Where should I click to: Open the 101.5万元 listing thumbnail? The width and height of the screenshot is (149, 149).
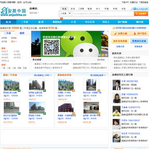click(12, 108)
